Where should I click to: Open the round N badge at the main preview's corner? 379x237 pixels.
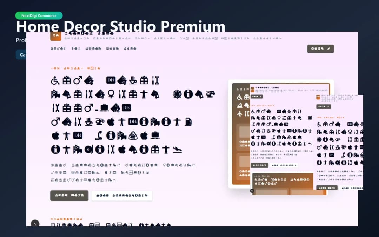tap(35, 224)
